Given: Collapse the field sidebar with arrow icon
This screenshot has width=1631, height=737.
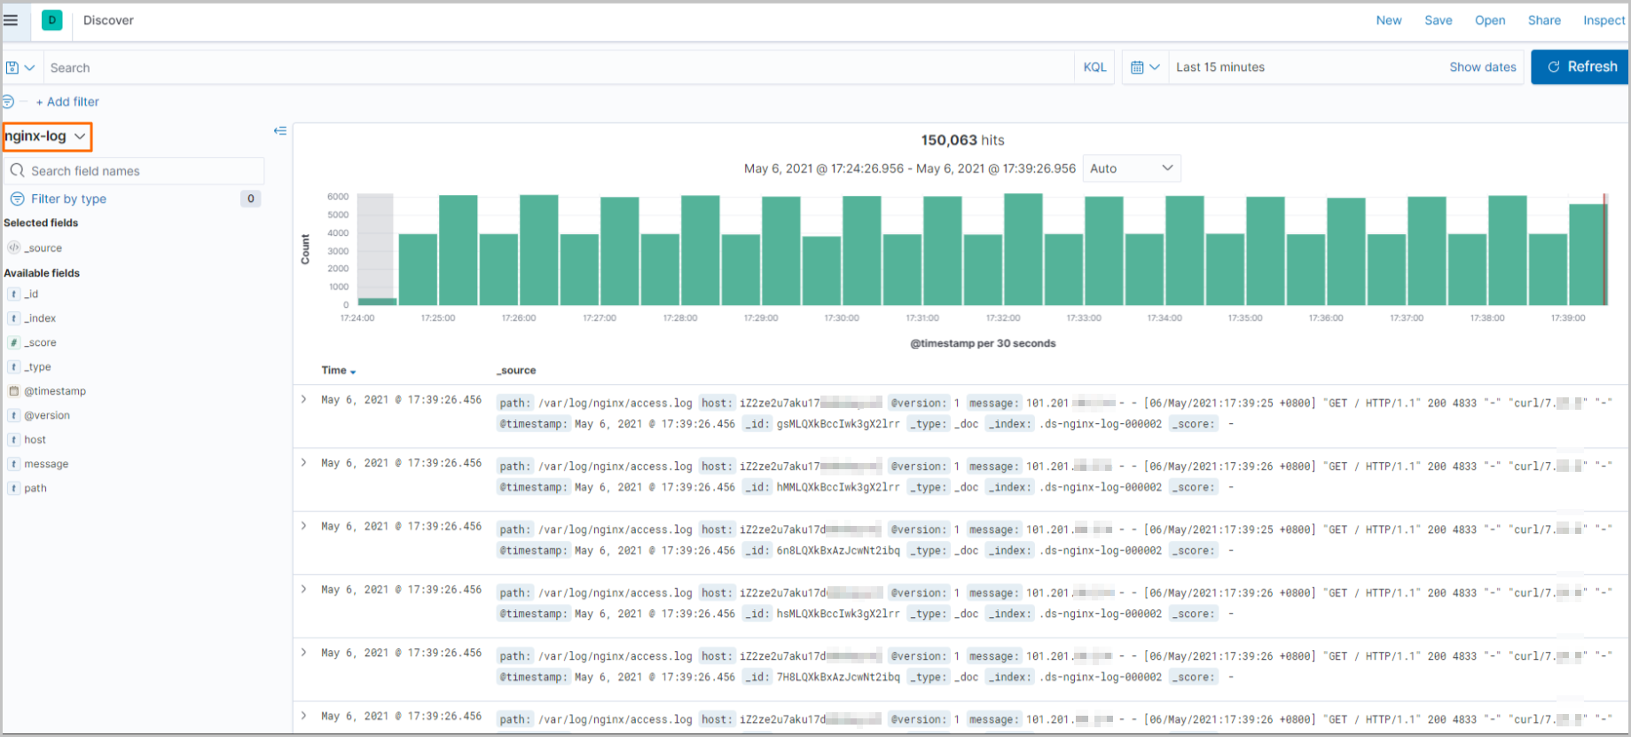Looking at the screenshot, I should coord(280,131).
